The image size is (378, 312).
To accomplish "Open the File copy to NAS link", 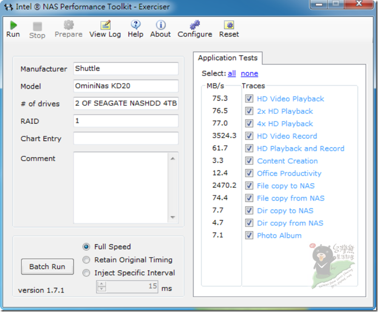I will click(286, 186).
